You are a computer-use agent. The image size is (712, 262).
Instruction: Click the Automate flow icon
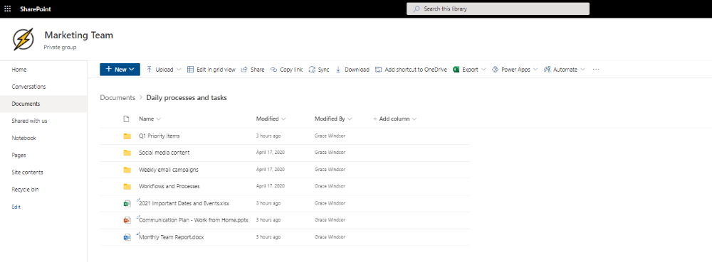[547, 70]
